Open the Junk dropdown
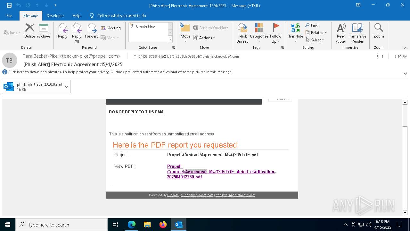The image size is (410, 231). [12, 32]
